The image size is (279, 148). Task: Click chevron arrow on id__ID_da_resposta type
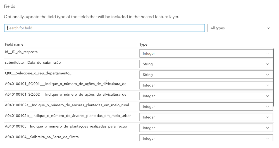pyautogui.click(x=268, y=53)
